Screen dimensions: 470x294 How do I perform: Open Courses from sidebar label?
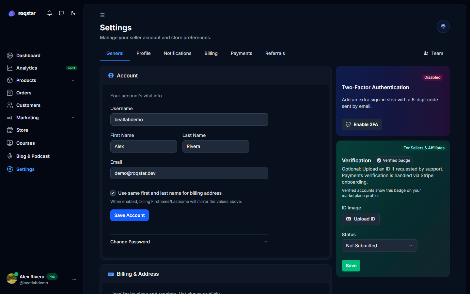(x=25, y=143)
